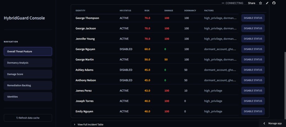Image resolution: width=286 pixels, height=127 pixels.
Task: Click the CONNECTING status indicator
Action: coord(232,3)
